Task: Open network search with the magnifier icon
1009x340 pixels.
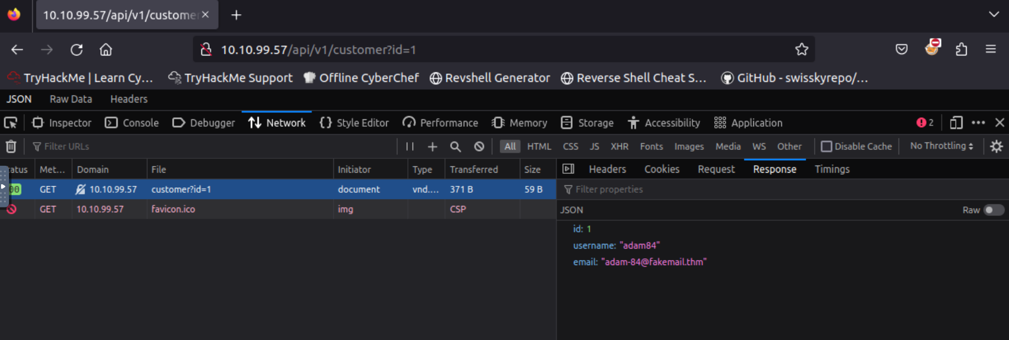Action: pos(455,146)
